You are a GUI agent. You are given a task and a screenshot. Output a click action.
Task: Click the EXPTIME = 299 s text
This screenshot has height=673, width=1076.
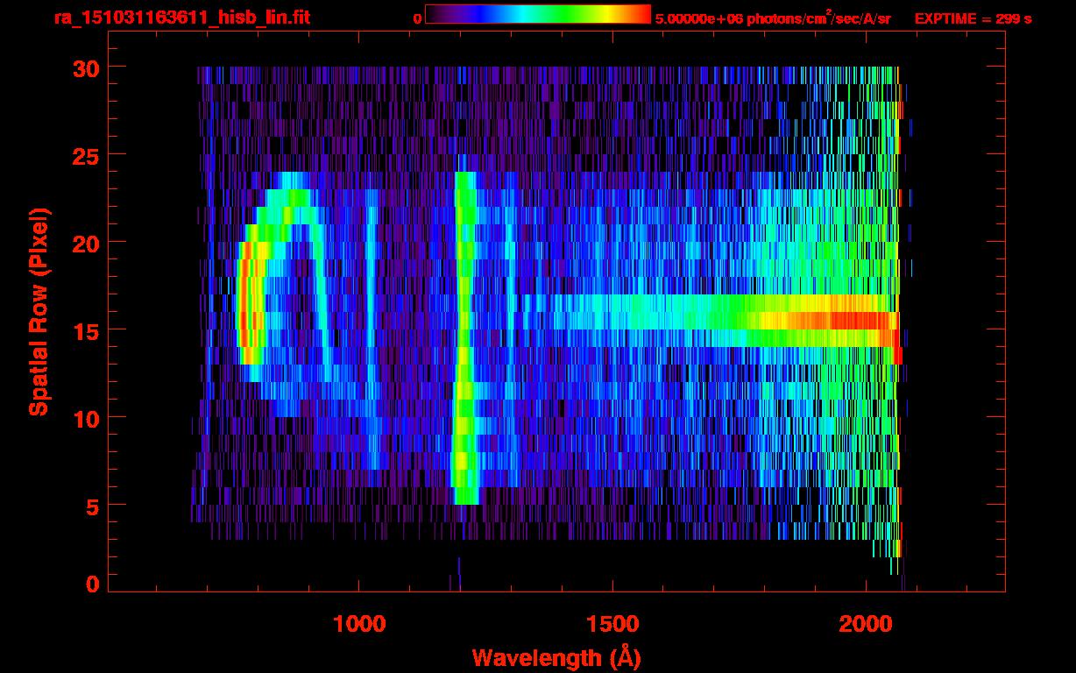point(973,18)
